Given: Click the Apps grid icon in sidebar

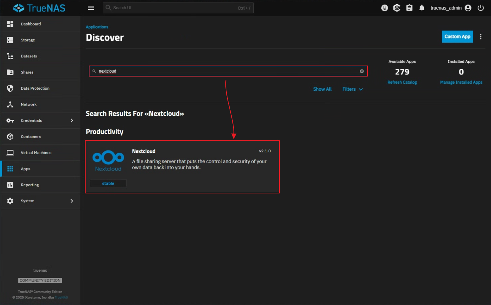Looking at the screenshot, I should [x=10, y=169].
